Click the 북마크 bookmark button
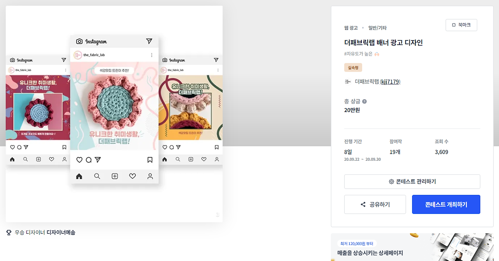The height and width of the screenshot is (261, 499). click(461, 25)
